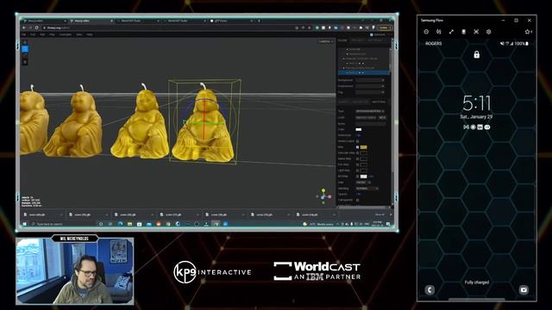
Task: Tap the LinkedIn notification icon on phone
Action: tap(480, 127)
